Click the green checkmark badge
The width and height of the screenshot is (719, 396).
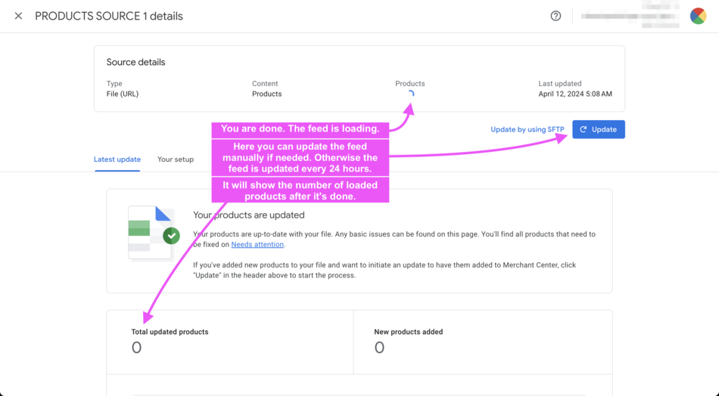[x=172, y=236]
